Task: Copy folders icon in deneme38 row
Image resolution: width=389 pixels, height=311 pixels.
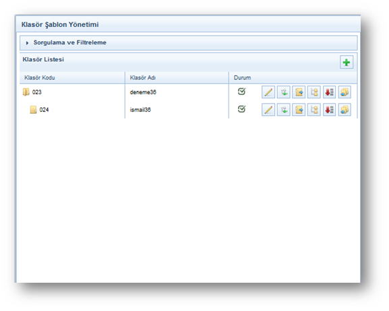Action: click(x=345, y=92)
